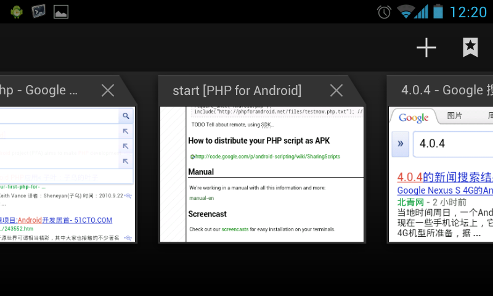Tap the picture notification icon

click(x=61, y=12)
